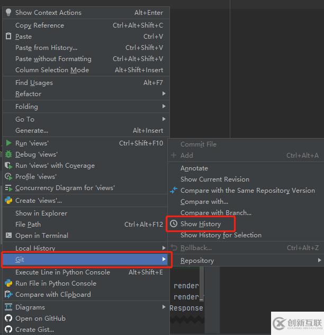Select Show in Explorer
Viewport: 324px width, 335px height.
pyautogui.click(x=86, y=213)
